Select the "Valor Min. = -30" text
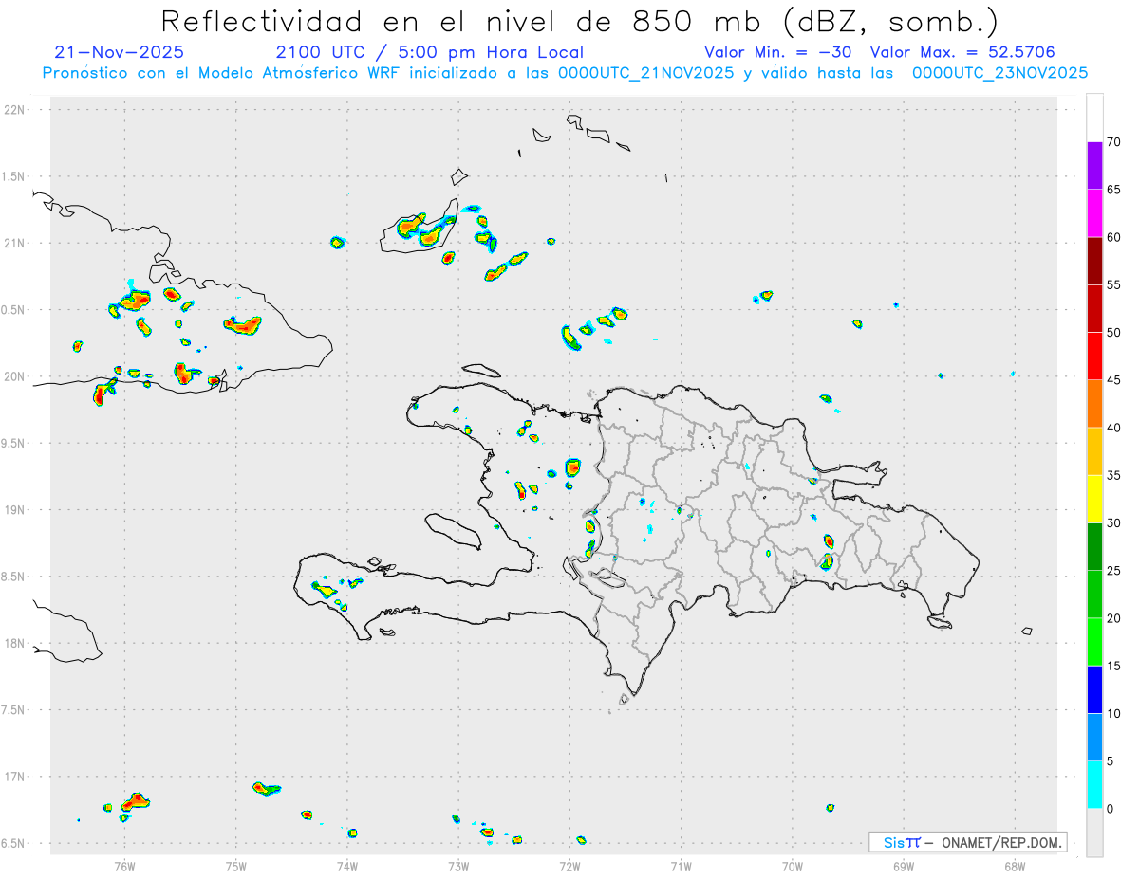The image size is (1139, 879). (780, 52)
